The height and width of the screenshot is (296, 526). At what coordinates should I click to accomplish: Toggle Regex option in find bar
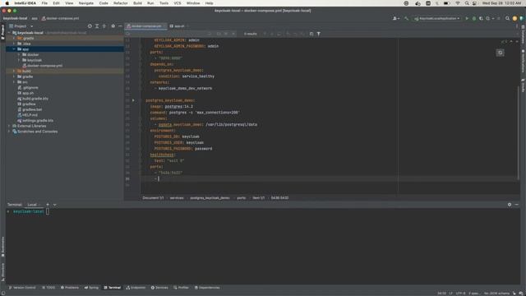(233, 34)
